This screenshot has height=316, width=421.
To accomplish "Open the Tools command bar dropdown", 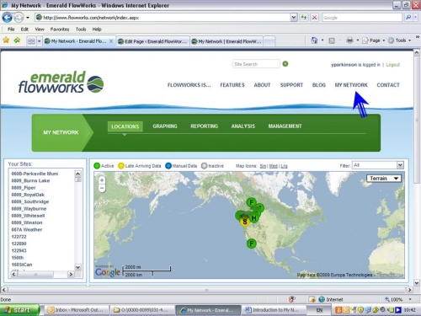I will (x=399, y=40).
